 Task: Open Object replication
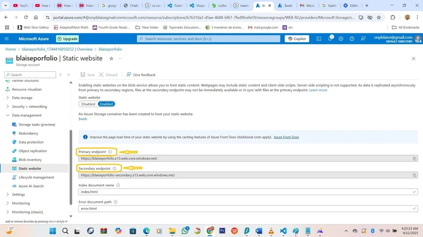33,151
